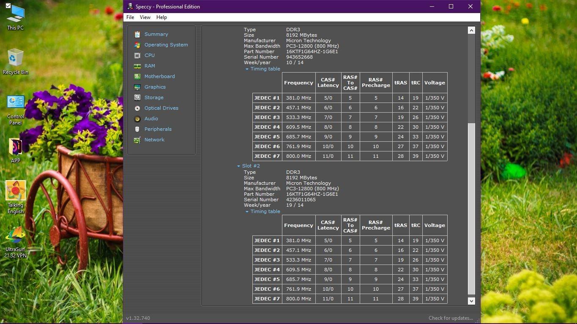The width and height of the screenshot is (577, 324).
Task: Open the RAM module icon
Action: point(137,66)
